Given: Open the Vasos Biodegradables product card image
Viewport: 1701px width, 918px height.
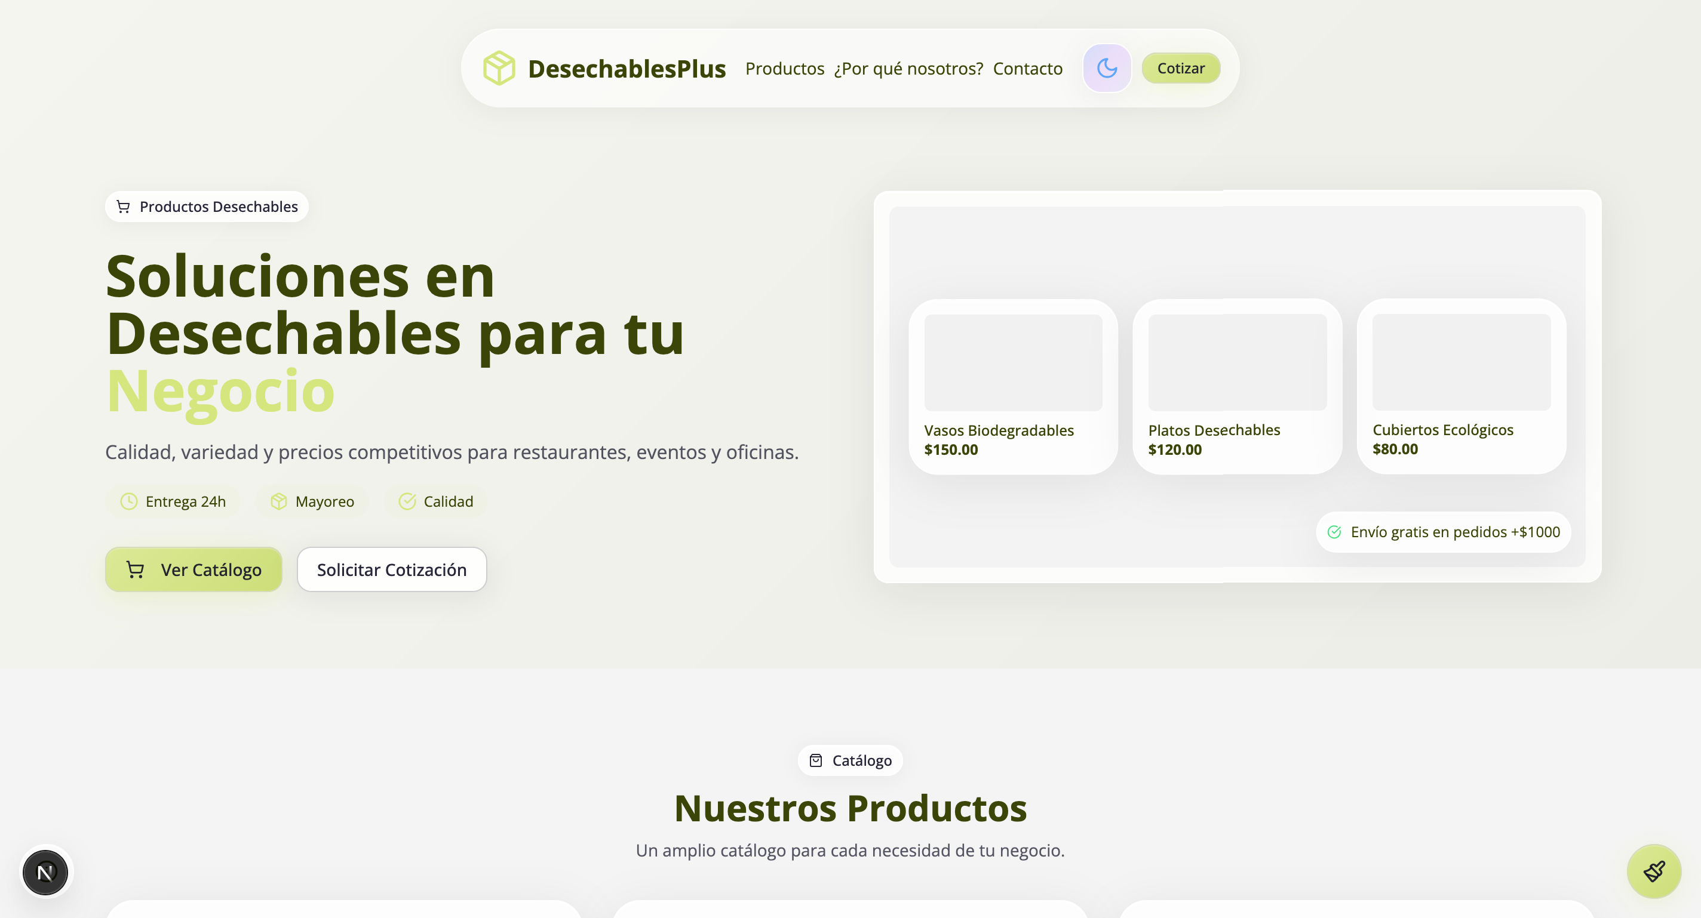Looking at the screenshot, I should (x=1013, y=362).
